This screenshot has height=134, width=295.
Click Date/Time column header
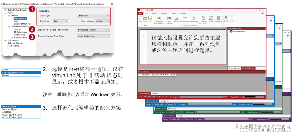coord(146,75)
